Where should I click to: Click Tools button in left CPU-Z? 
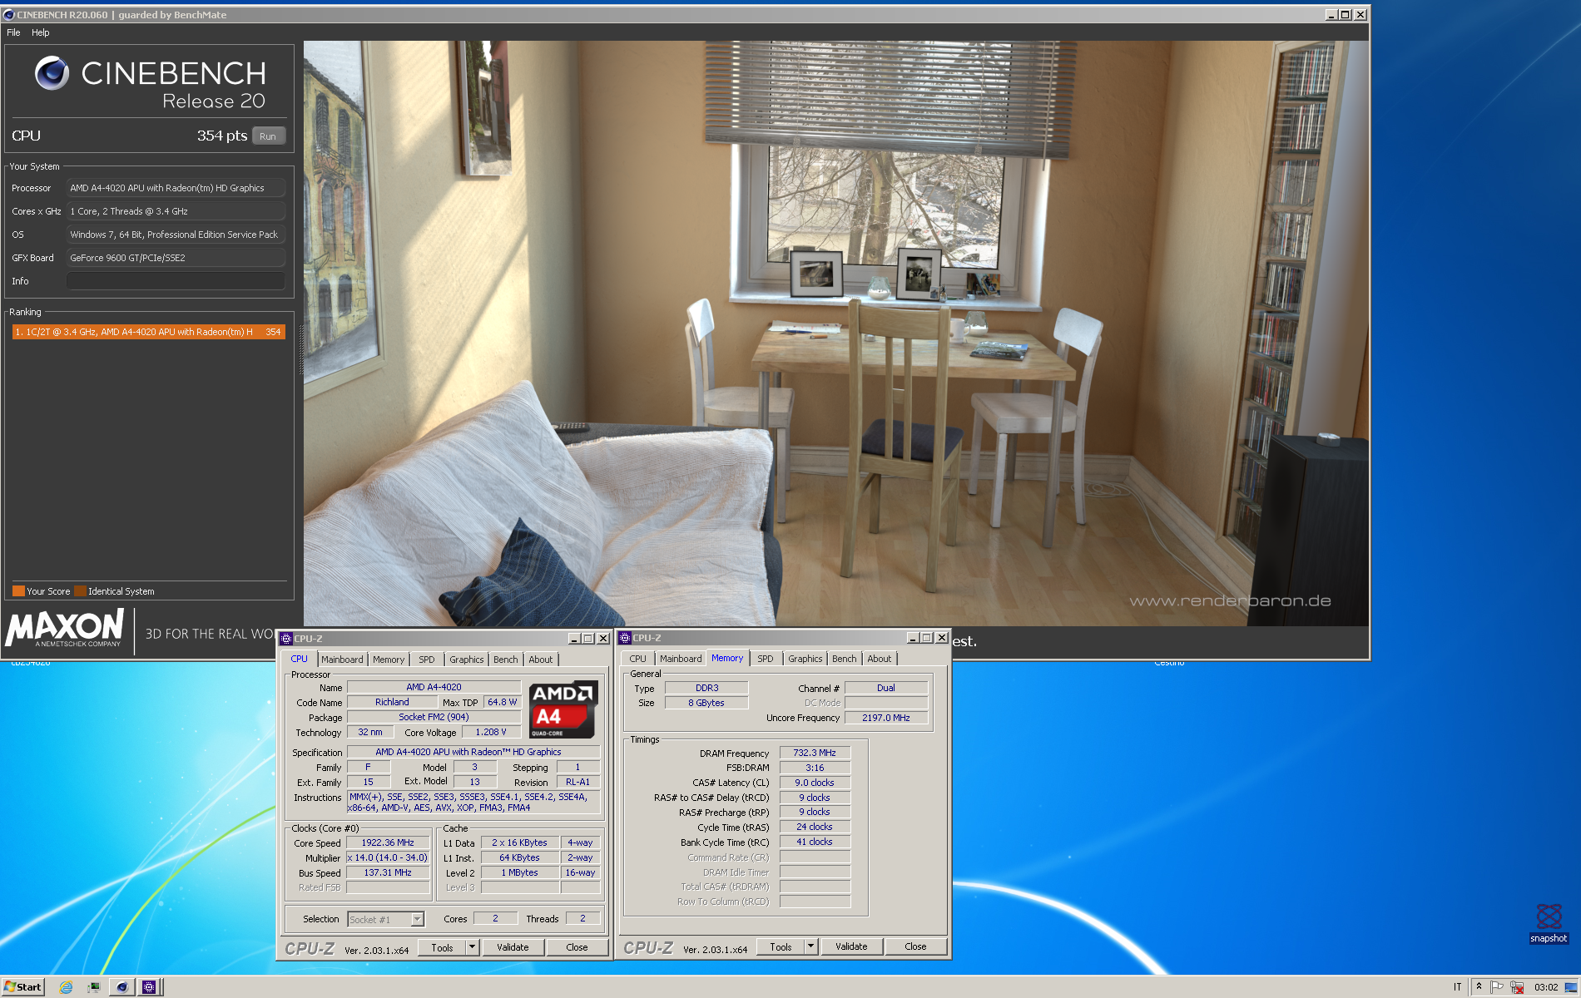pyautogui.click(x=442, y=947)
